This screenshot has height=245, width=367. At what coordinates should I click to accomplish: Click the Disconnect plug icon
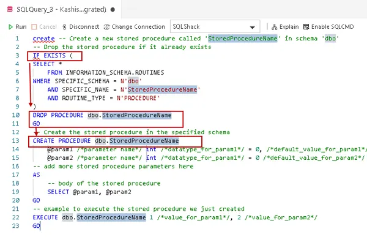[64, 27]
